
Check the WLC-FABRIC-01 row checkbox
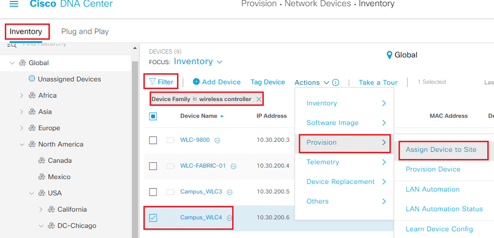(153, 166)
